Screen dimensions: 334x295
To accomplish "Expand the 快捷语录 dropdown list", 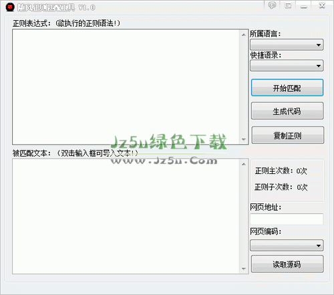I will click(x=287, y=66).
